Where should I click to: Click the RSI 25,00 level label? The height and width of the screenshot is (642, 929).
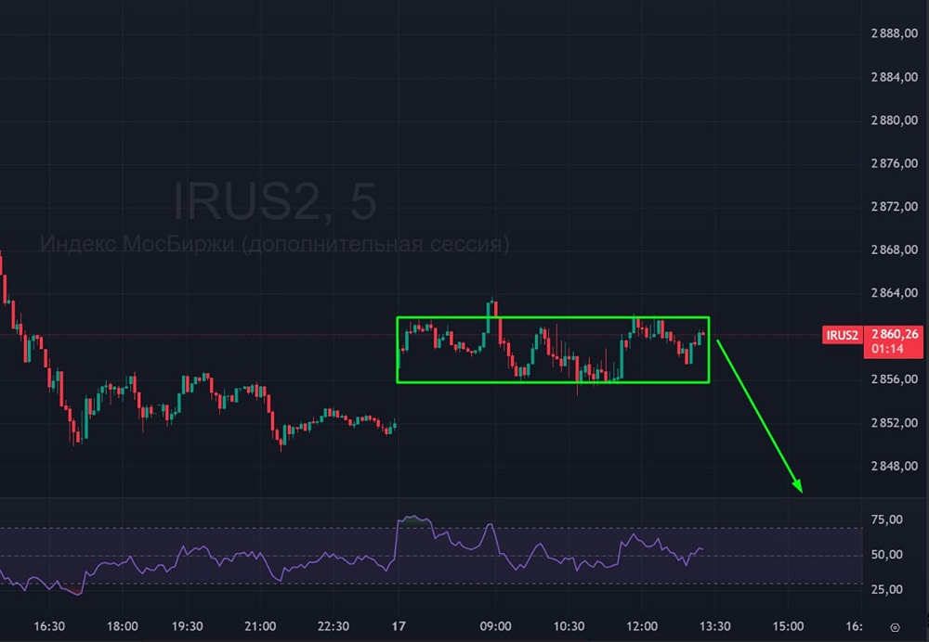point(887,589)
